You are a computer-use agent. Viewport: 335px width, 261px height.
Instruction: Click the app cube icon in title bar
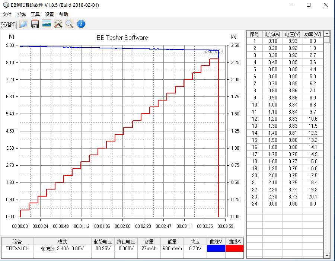coord(6,5)
